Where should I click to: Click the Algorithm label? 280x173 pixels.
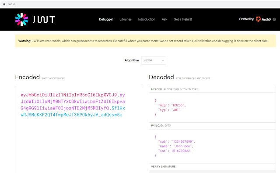132,60
